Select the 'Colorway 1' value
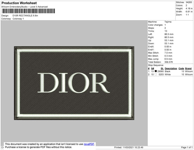This screenshot has width=194, height=150. tap(18, 19)
